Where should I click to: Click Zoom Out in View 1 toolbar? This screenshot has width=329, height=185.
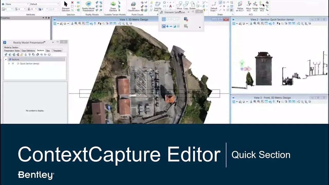[x=80, y=23]
